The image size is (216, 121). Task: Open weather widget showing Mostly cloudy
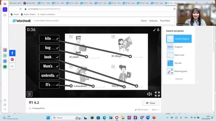click(10, 118)
